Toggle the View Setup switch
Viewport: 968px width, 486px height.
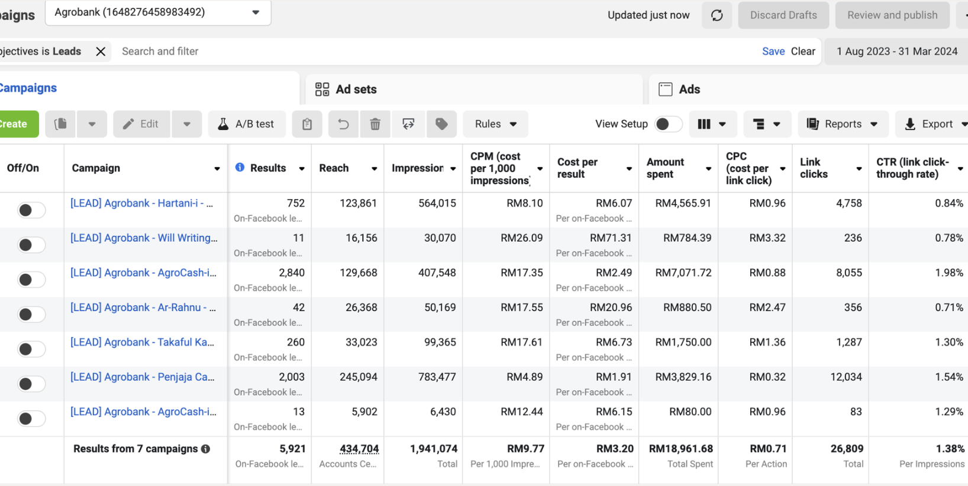click(x=669, y=124)
